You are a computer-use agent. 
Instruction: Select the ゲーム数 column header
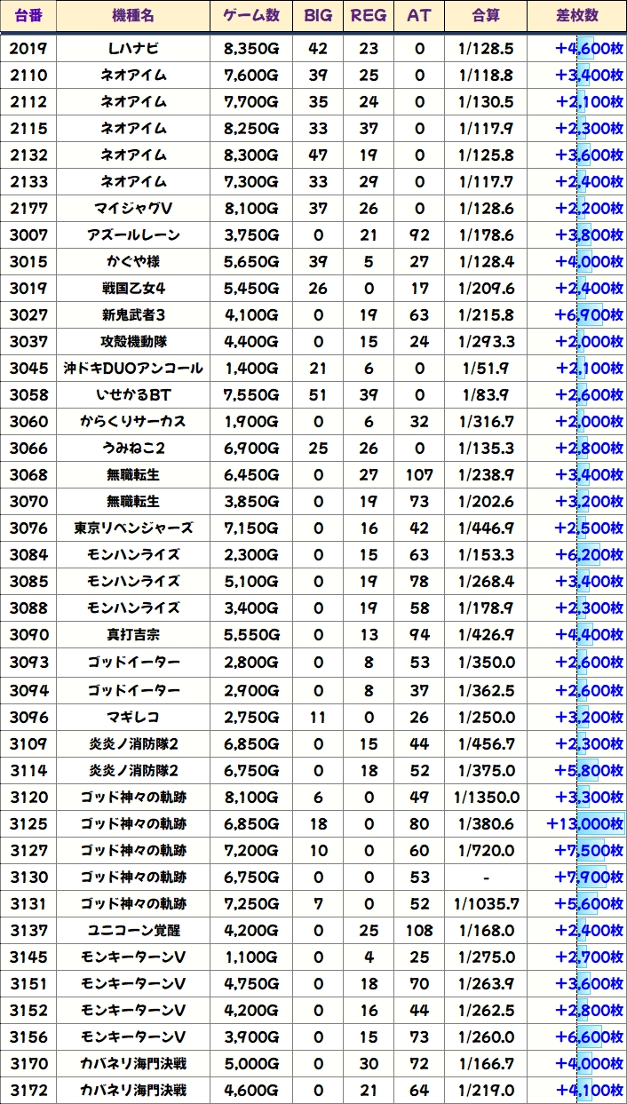click(251, 16)
